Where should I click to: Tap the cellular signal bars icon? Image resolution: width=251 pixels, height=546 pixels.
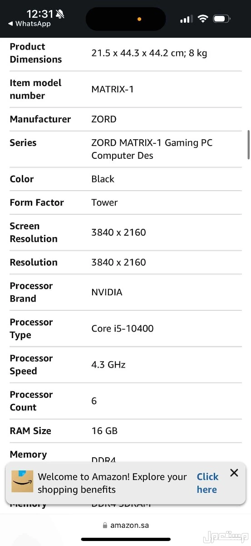pos(186,19)
